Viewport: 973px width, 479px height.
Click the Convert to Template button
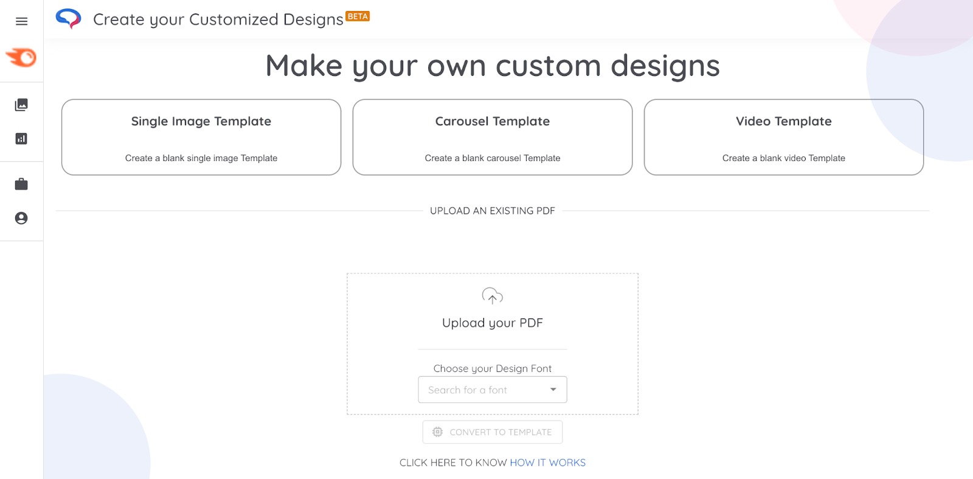pos(493,432)
